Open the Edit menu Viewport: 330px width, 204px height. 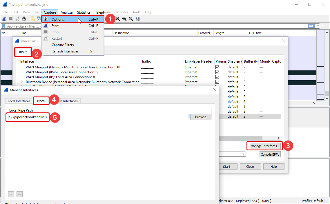point(15,12)
